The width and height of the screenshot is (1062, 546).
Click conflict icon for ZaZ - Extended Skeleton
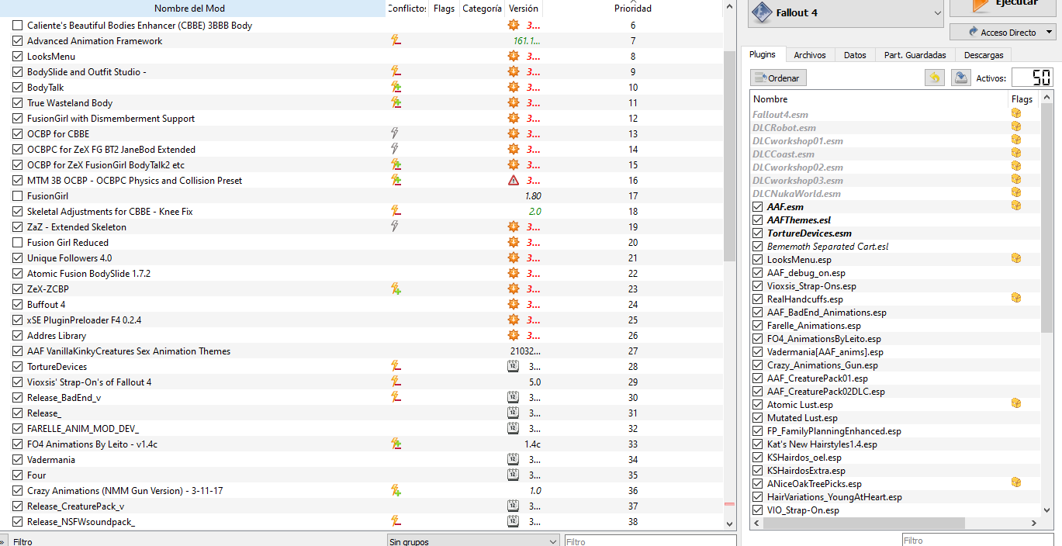tap(395, 226)
